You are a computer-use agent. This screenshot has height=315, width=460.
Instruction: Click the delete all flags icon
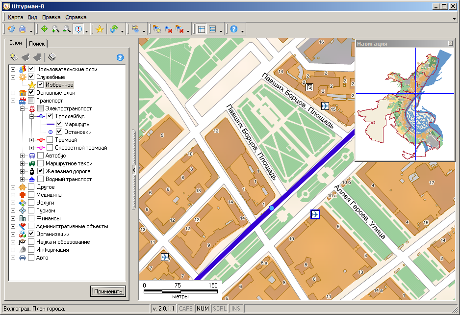179,29
